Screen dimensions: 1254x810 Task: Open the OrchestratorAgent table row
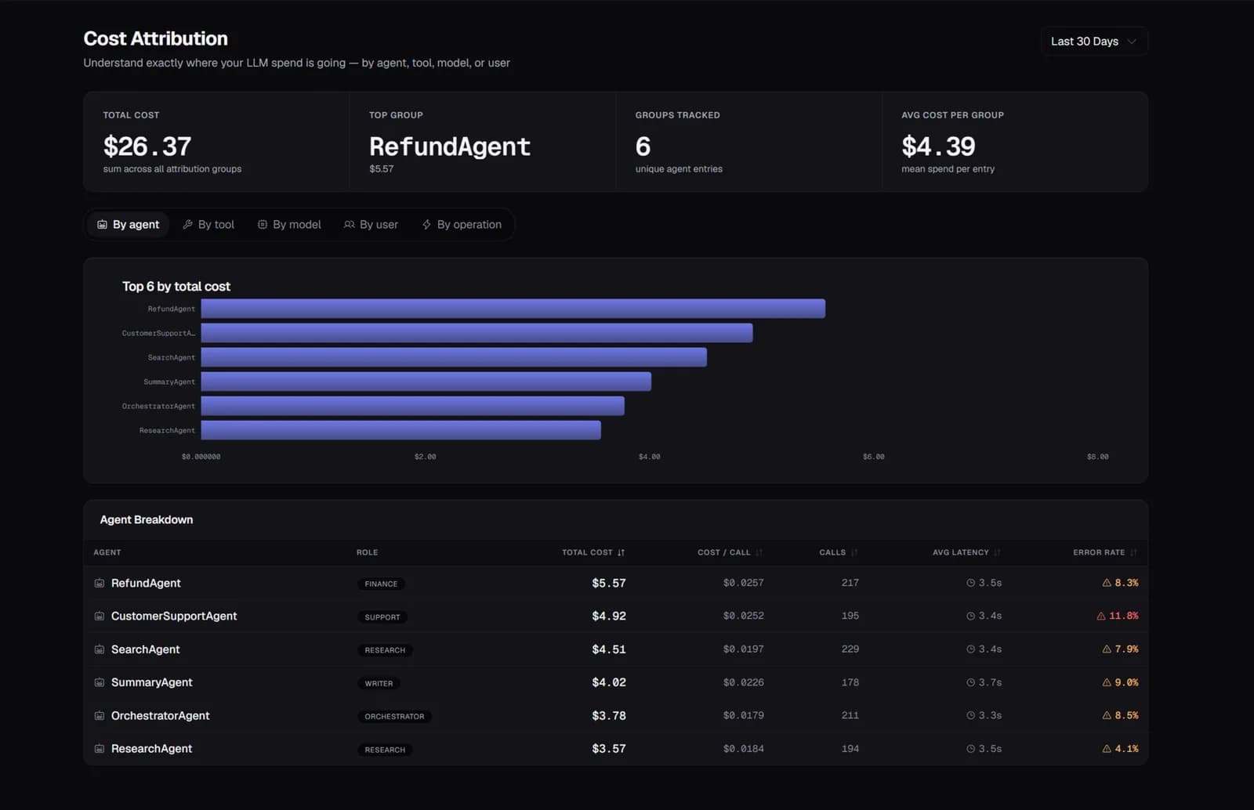[615, 716]
